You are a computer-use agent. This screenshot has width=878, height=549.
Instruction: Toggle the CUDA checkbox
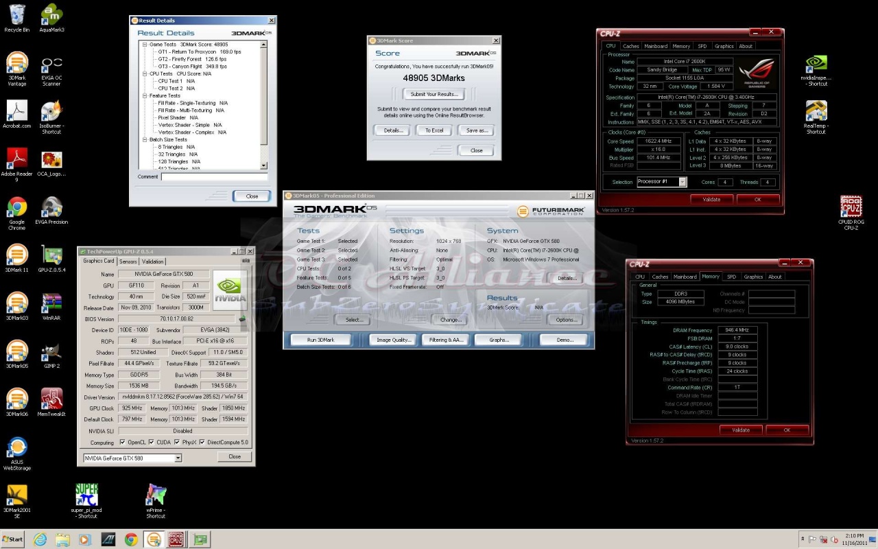151,443
